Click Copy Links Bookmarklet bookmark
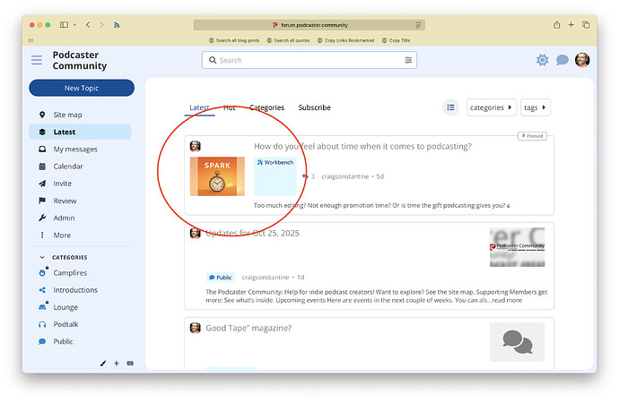619x402 pixels. 345,40
